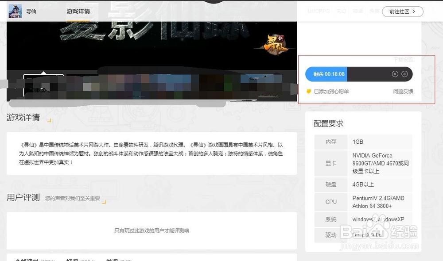
Task: Click the 玄幻 tag
Action: [x=341, y=11]
